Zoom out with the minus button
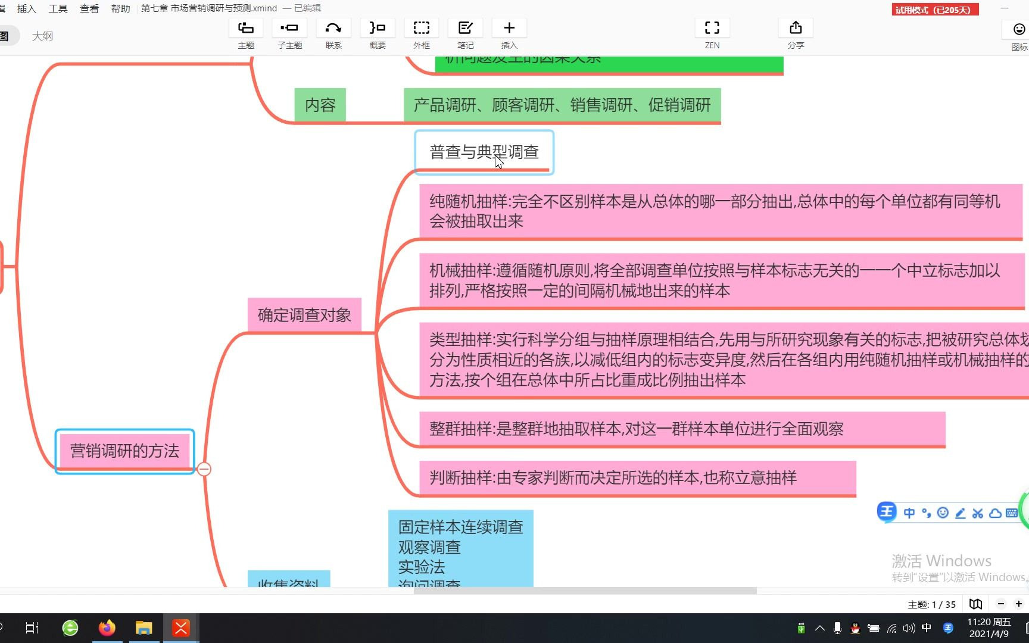 (x=1001, y=604)
